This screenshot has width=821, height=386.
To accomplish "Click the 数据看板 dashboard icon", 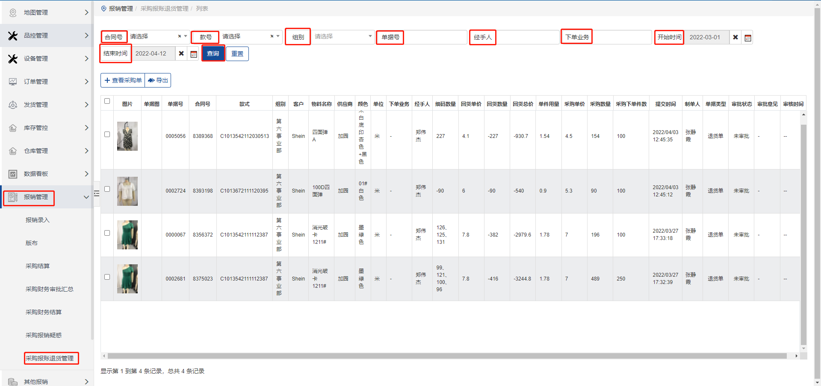I will [x=13, y=174].
